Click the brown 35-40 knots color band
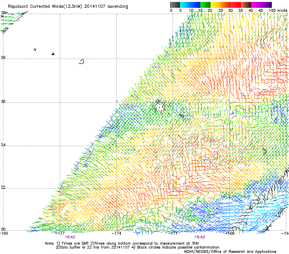The image size is (289, 254). click(246, 5)
